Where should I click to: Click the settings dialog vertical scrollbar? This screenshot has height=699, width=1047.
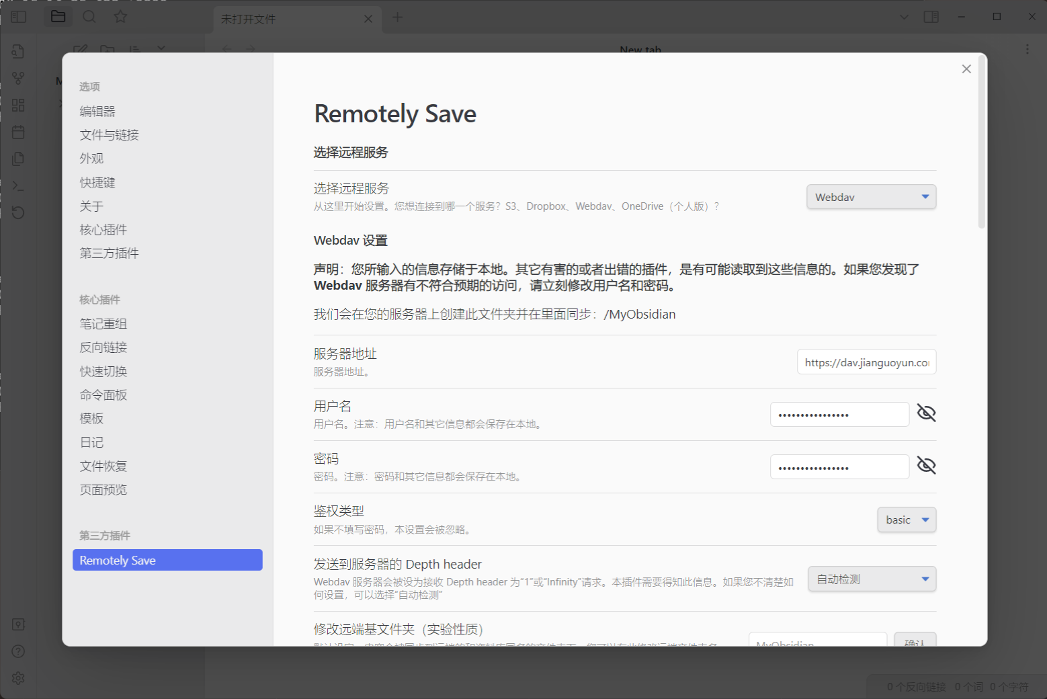point(982,142)
